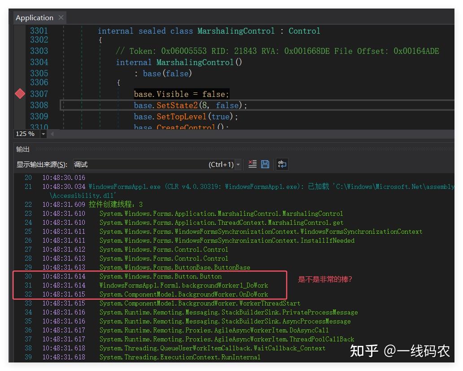Viewport: 463px width, 371px height.
Task: Click the left scroll arrow next to the zoom control
Action: 52,134
